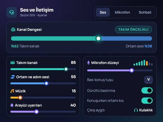The height and width of the screenshot is (122, 163).
Task: Click the TAKIM ÖNCELİKLİ badge
Action: coord(134,29)
